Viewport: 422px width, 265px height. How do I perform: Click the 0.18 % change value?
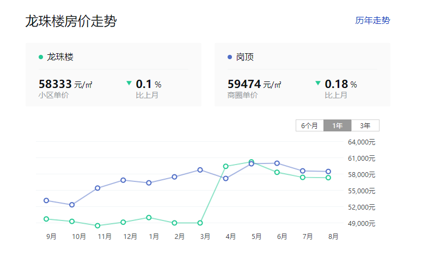coord(341,84)
